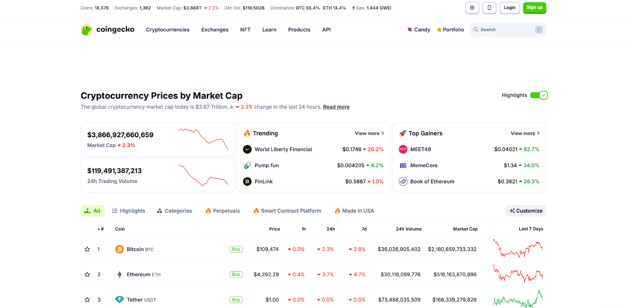The width and height of the screenshot is (627, 308).
Task: Open the Candy rewards icon
Action: 410,30
